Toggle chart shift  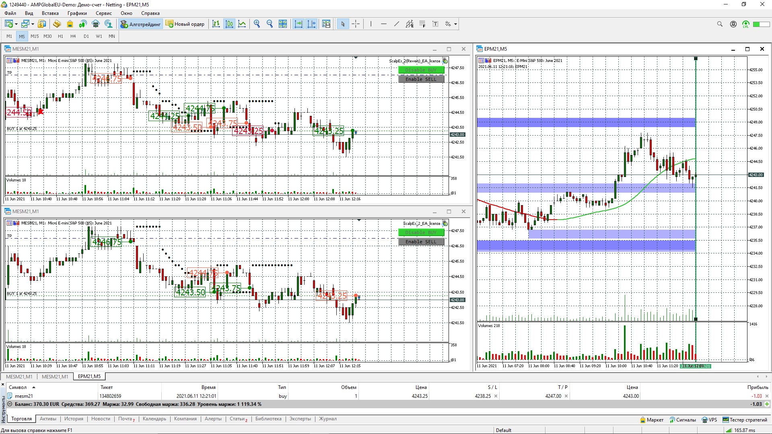311,24
